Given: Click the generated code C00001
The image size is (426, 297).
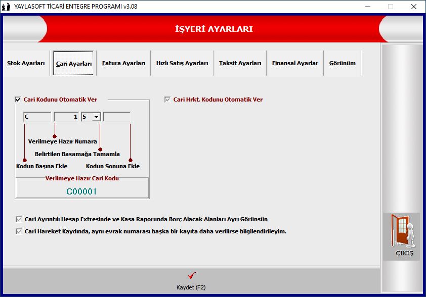Looking at the screenshot, I should pyautogui.click(x=81, y=191).
